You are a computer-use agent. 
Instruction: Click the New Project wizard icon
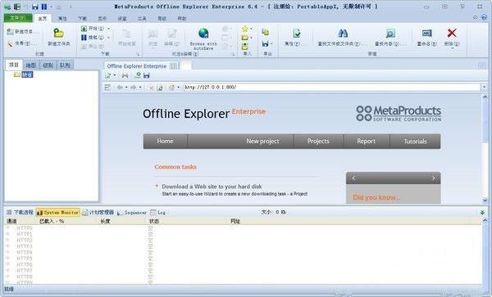coord(11,31)
